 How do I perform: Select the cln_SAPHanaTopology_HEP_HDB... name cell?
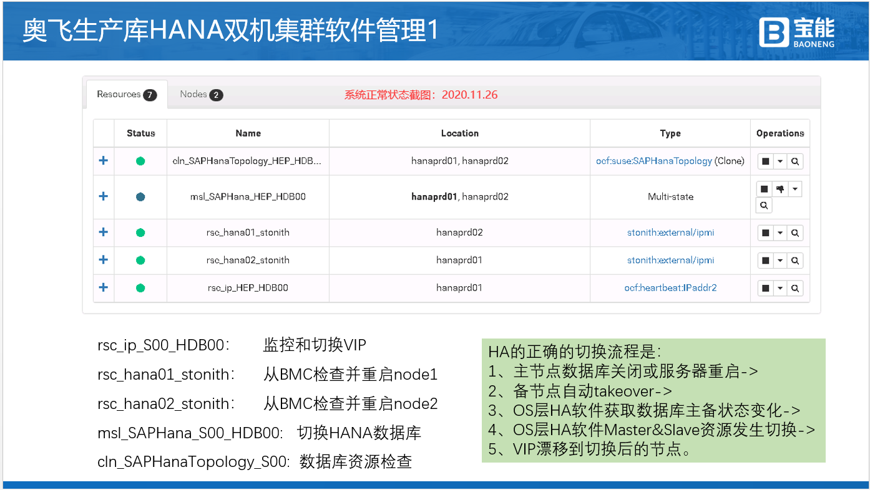(x=248, y=161)
